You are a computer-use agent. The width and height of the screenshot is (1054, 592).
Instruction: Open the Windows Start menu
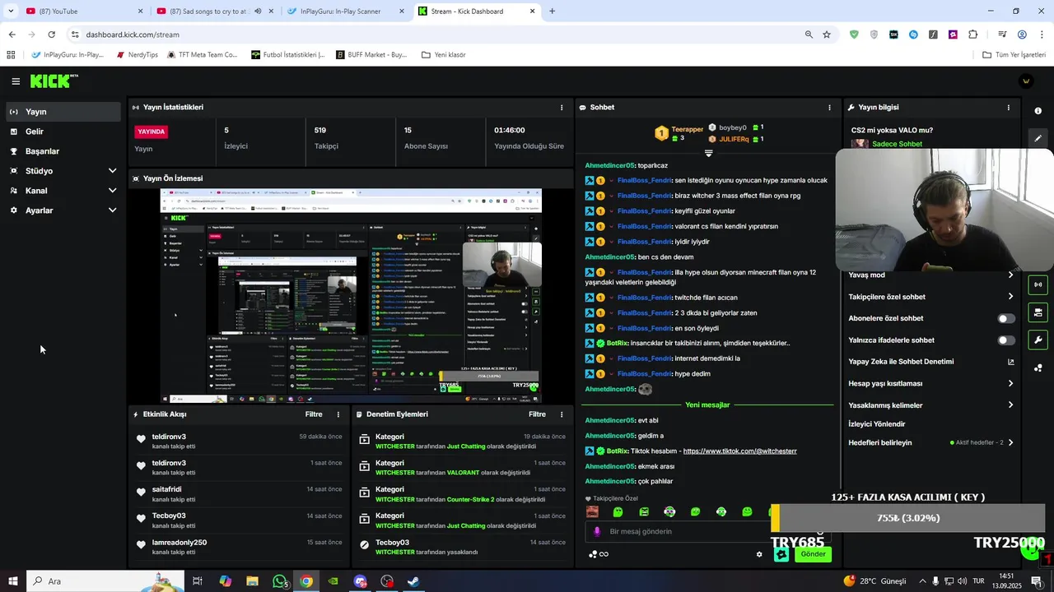12,581
